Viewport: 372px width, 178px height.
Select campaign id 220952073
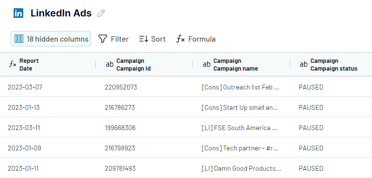[x=121, y=87]
